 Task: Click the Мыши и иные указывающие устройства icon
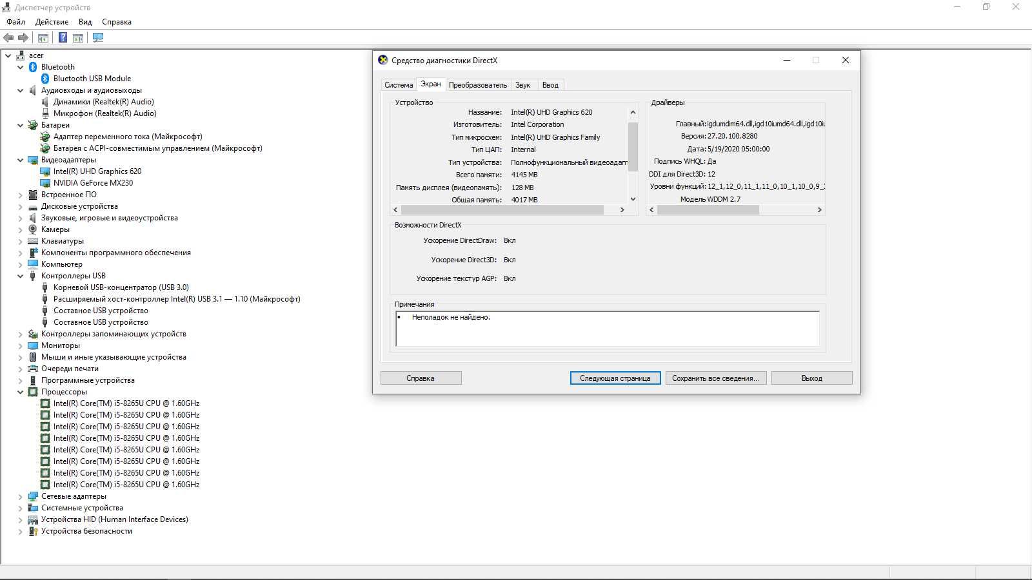pos(33,357)
